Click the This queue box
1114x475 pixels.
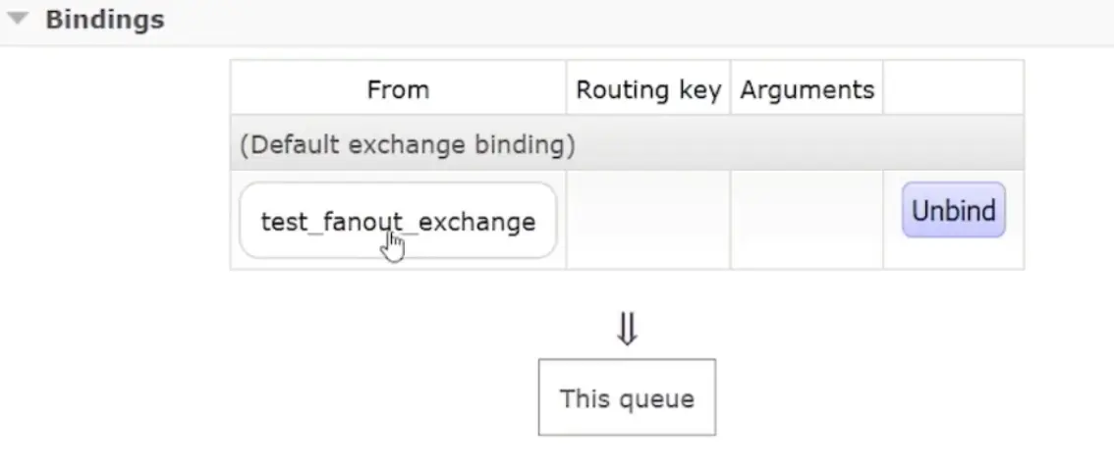[x=627, y=396]
